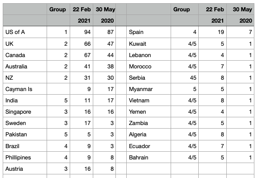Click the right 22 Feb header cell

coord(212,10)
